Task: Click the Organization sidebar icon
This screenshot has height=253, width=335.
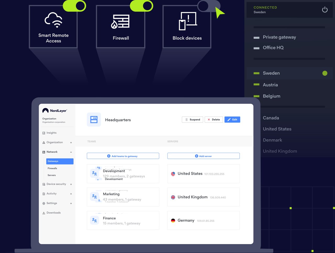Action: 44,142
